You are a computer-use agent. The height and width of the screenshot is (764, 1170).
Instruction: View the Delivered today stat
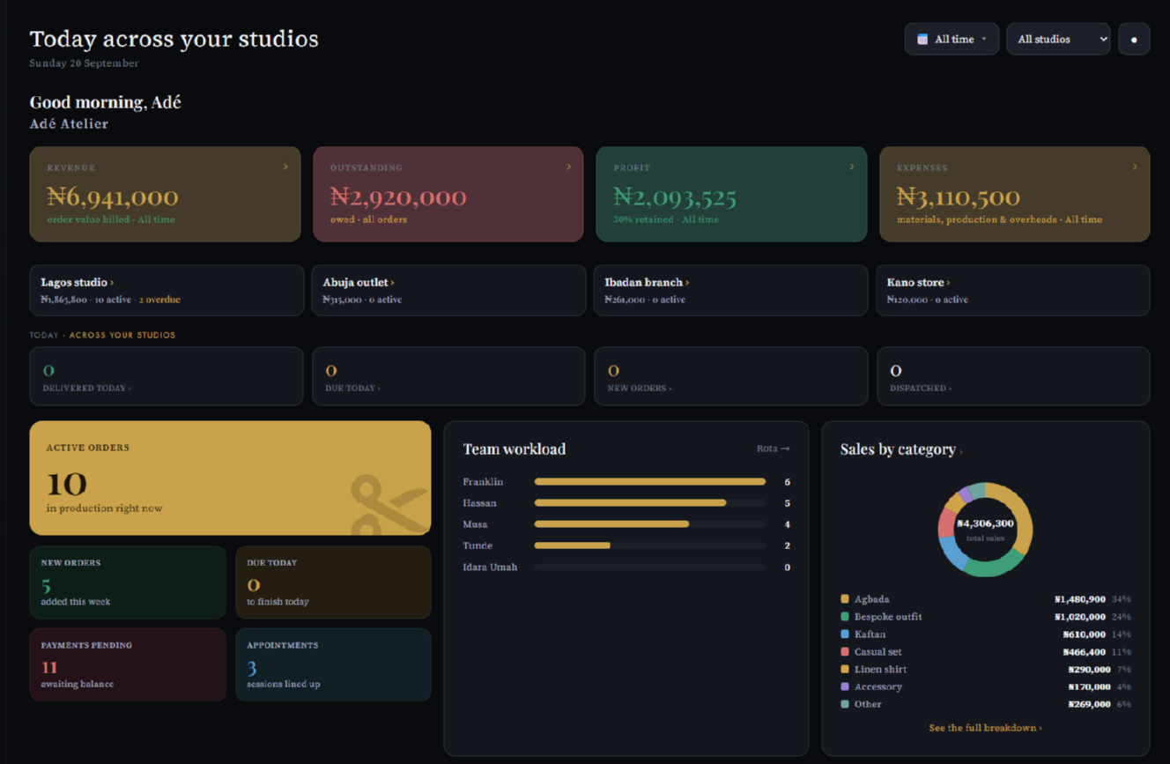pos(167,376)
